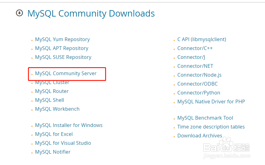The image size is (265, 165).
Task: Open MySQL Installer for Windows
Action: point(69,125)
